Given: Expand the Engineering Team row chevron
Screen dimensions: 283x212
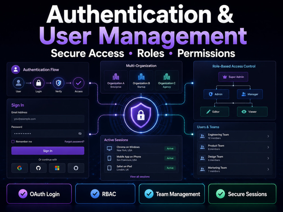Looking at the screenshot, I should coord(268,136).
